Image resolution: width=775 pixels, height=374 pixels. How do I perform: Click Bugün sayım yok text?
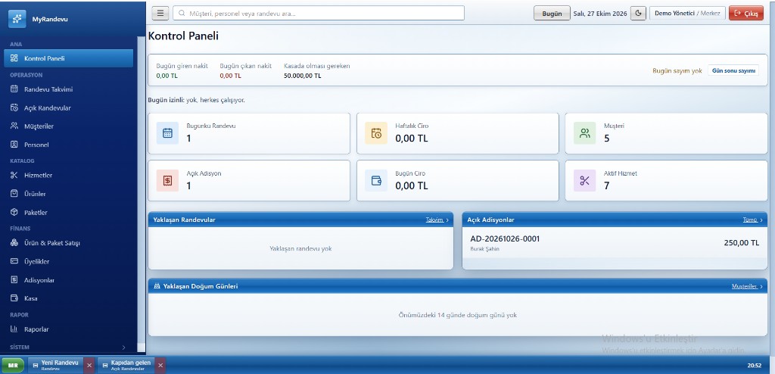point(677,70)
